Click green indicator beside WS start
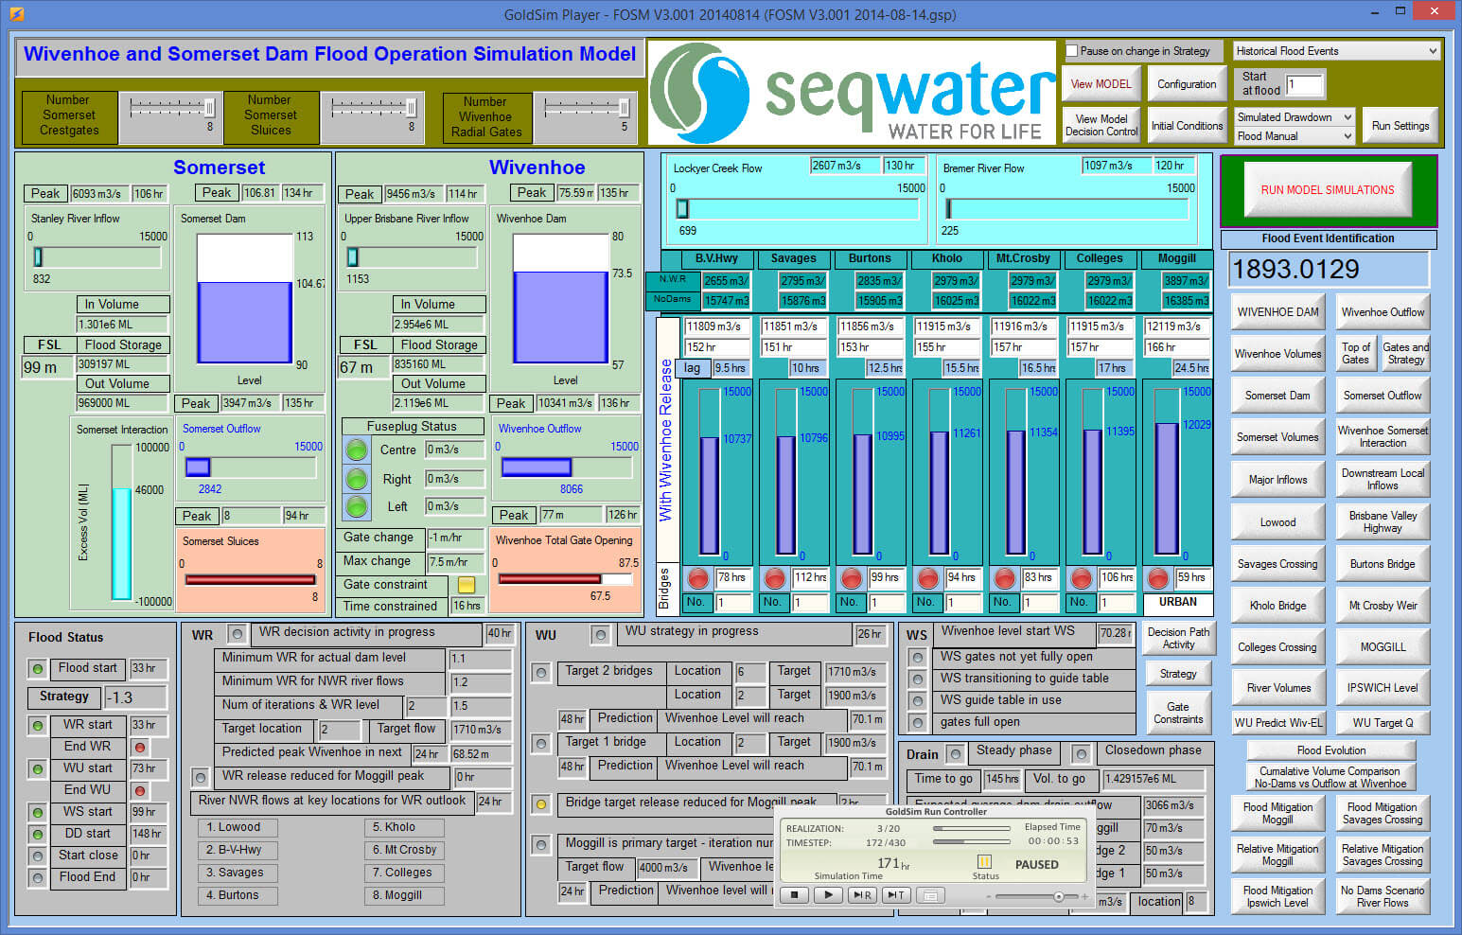 point(38,813)
